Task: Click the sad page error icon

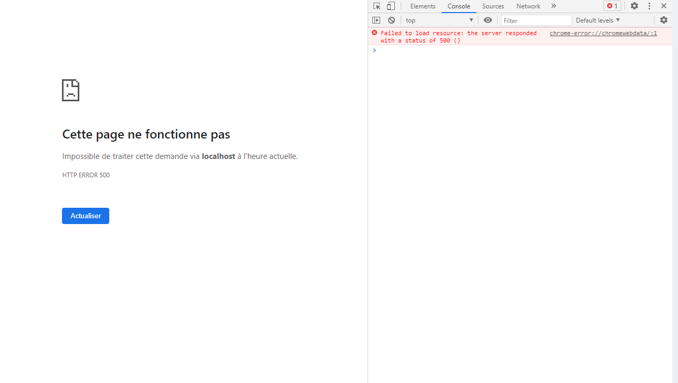Action: coord(71,90)
